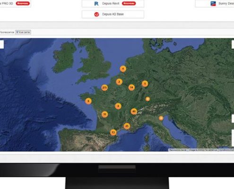
Task: Click the Sunny Design logo icon
Action: click(x=213, y=3)
